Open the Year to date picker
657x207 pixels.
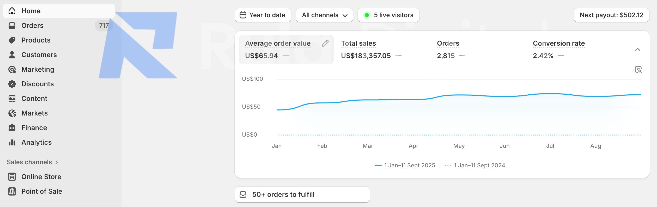(x=263, y=15)
